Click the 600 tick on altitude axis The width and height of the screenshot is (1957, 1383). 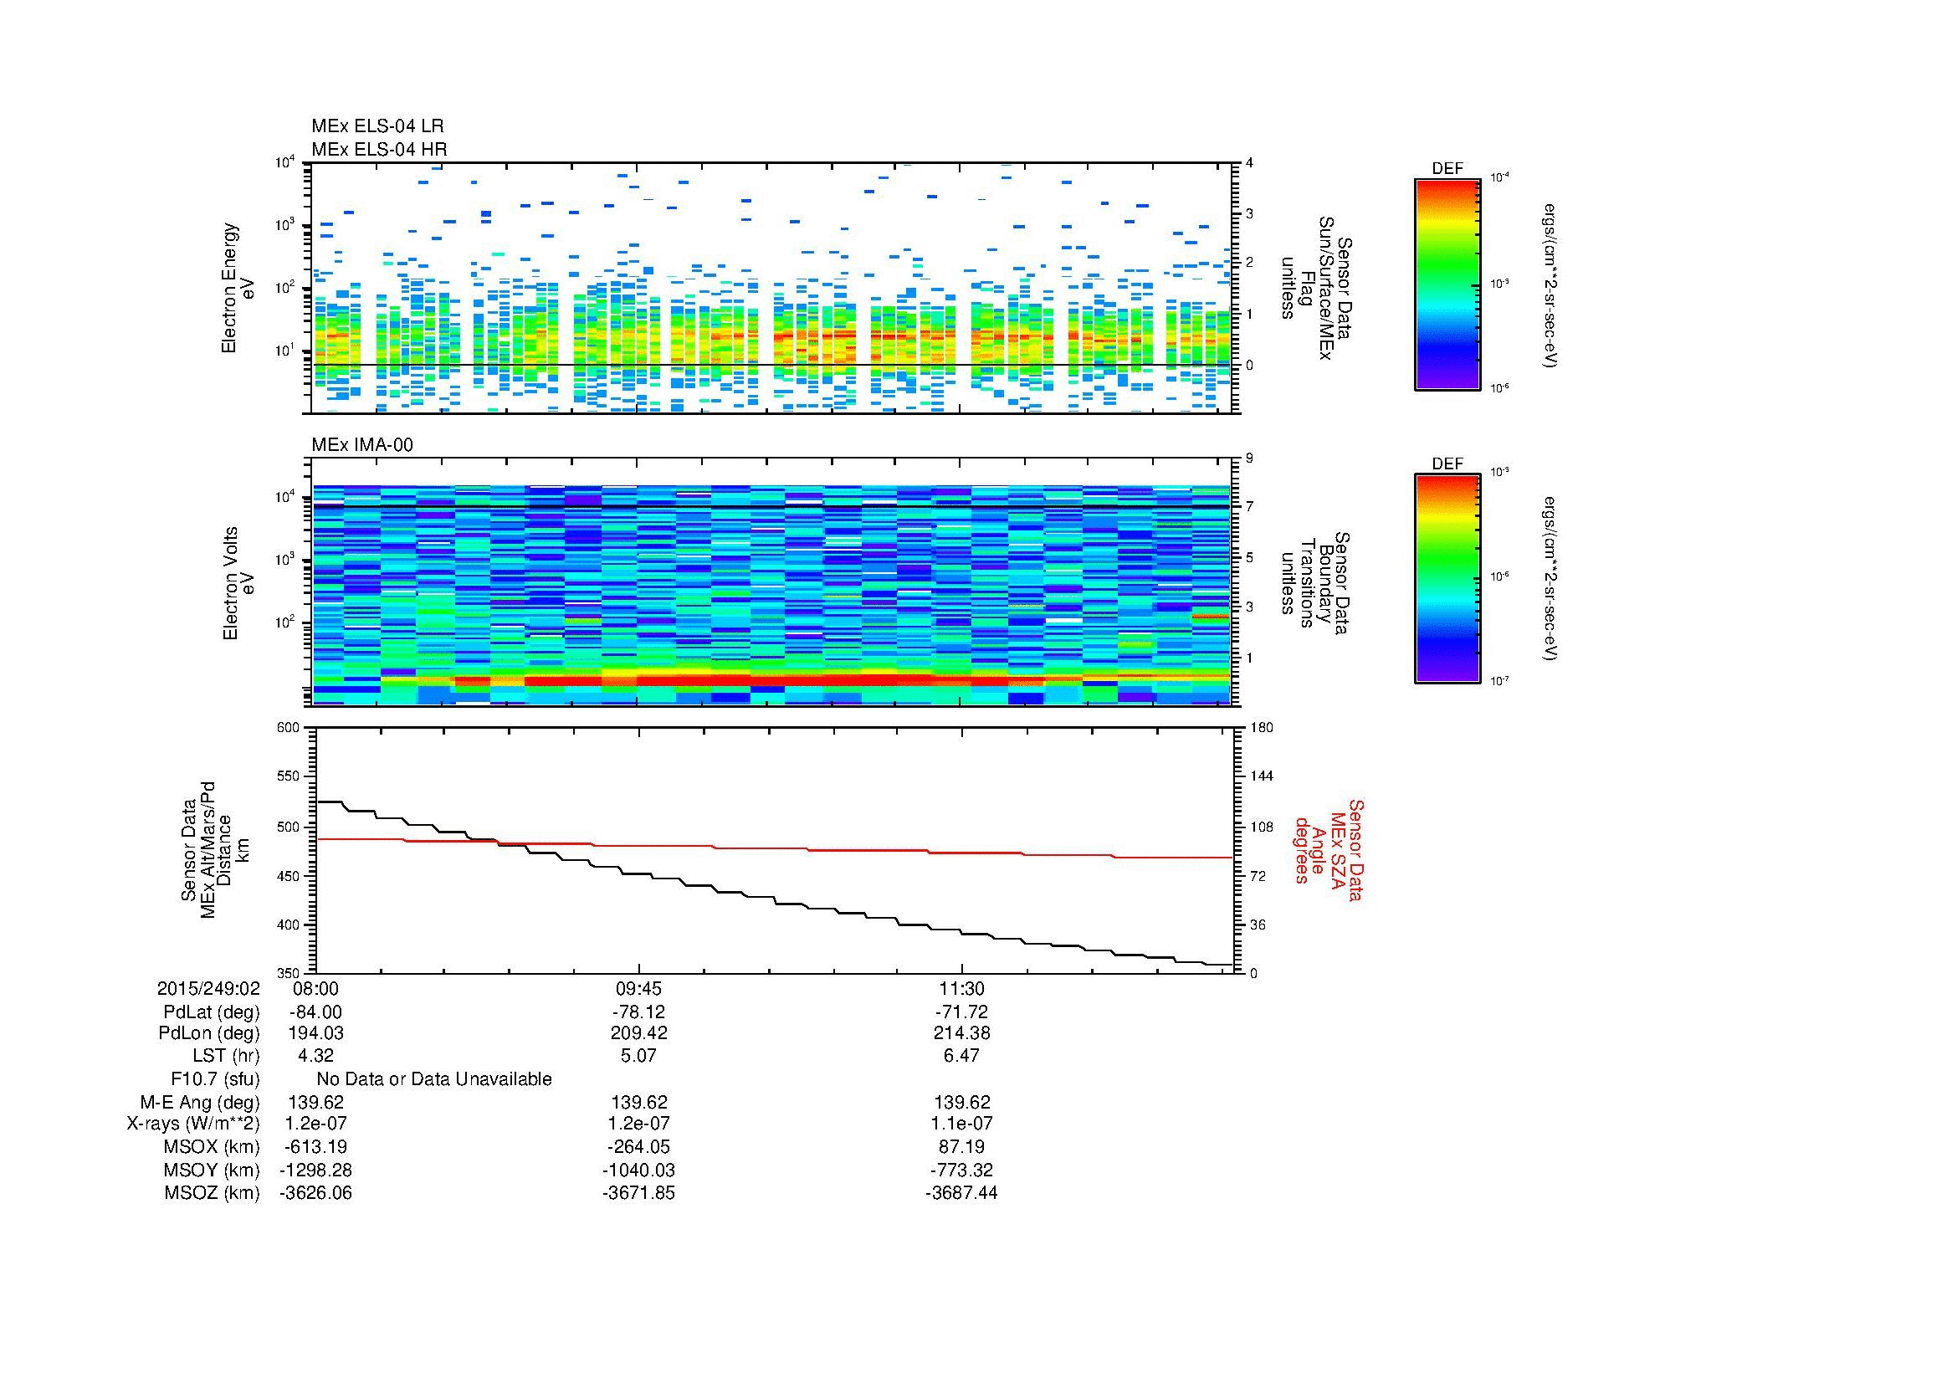[x=289, y=727]
